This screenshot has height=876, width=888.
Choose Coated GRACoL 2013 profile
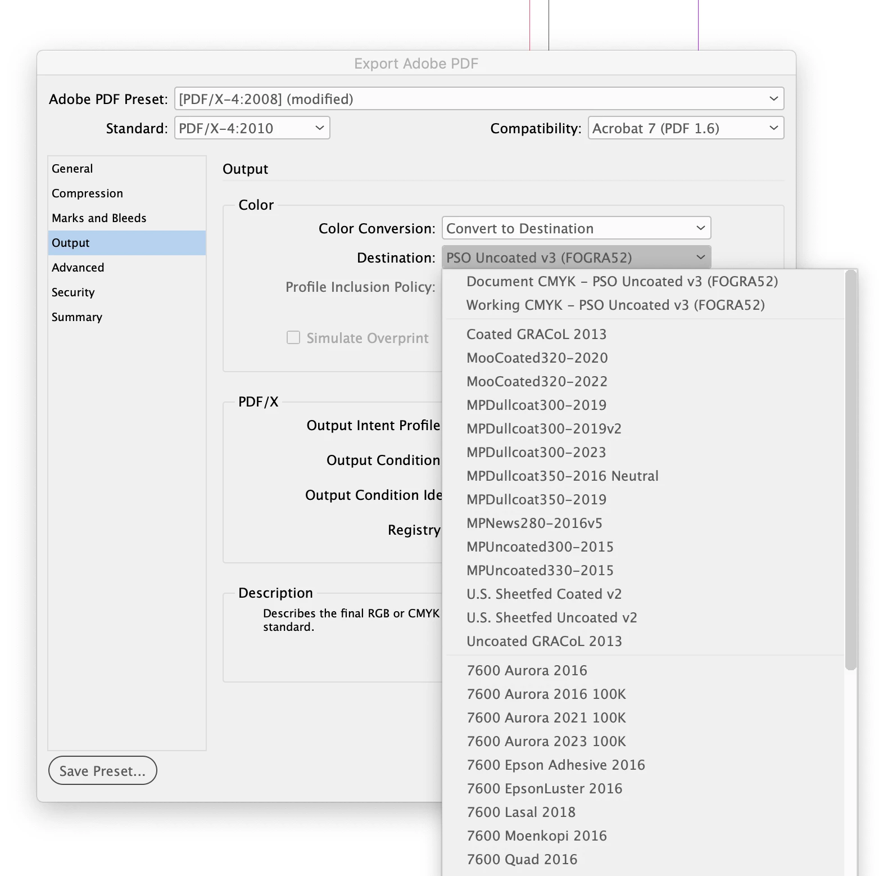644,334
